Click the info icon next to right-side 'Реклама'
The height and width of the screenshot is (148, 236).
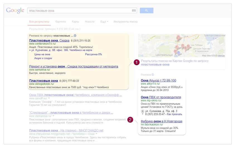coord(153,75)
